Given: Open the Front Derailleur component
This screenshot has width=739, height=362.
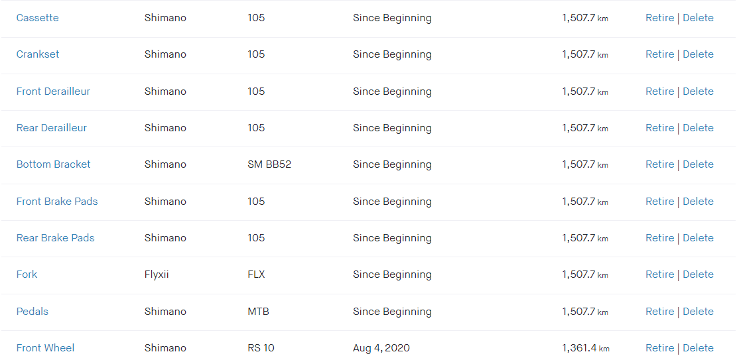Looking at the screenshot, I should click(x=53, y=91).
